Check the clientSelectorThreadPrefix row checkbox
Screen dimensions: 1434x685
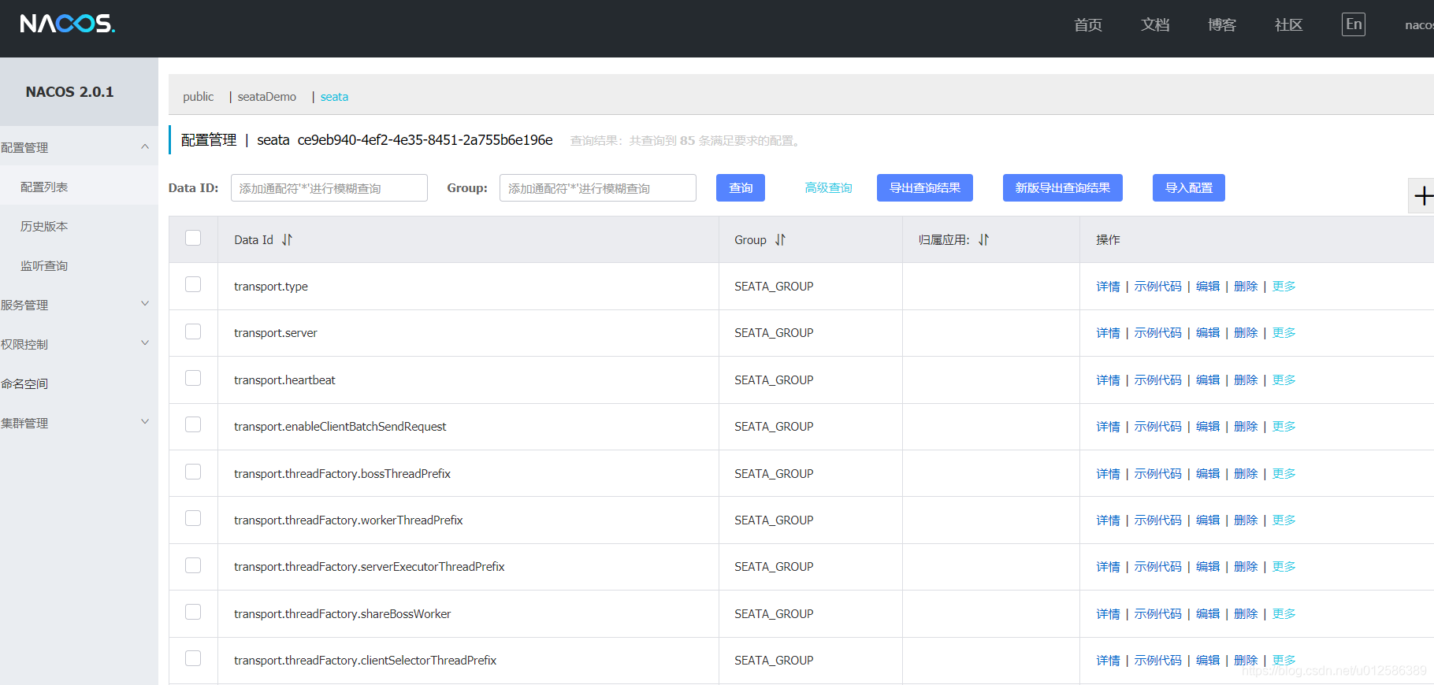click(193, 658)
